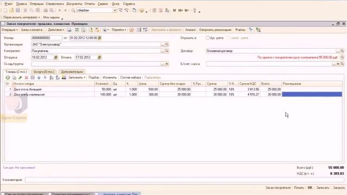This screenshot has width=347, height=195.
Task: Click the Печать button at bottom
Action: (x=299, y=188)
